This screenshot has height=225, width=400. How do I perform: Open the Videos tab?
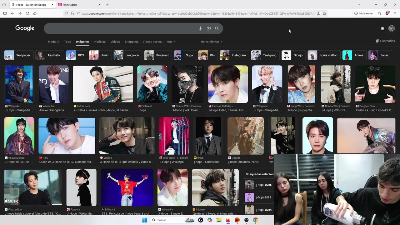pos(115,42)
